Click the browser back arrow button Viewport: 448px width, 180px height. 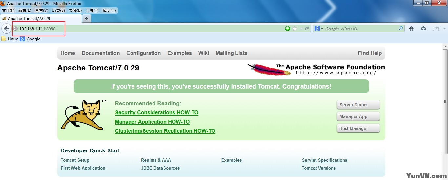coord(6,29)
